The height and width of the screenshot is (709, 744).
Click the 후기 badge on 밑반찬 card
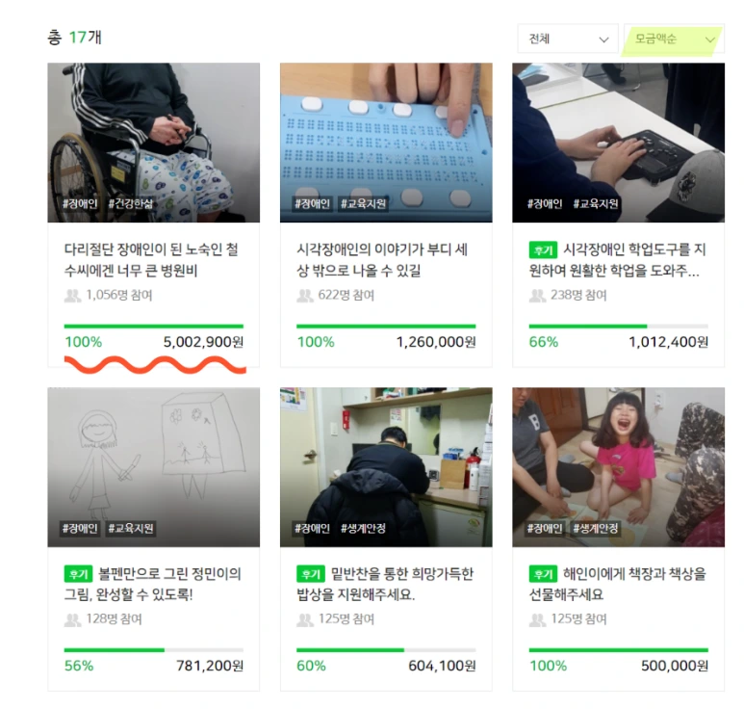click(x=310, y=574)
